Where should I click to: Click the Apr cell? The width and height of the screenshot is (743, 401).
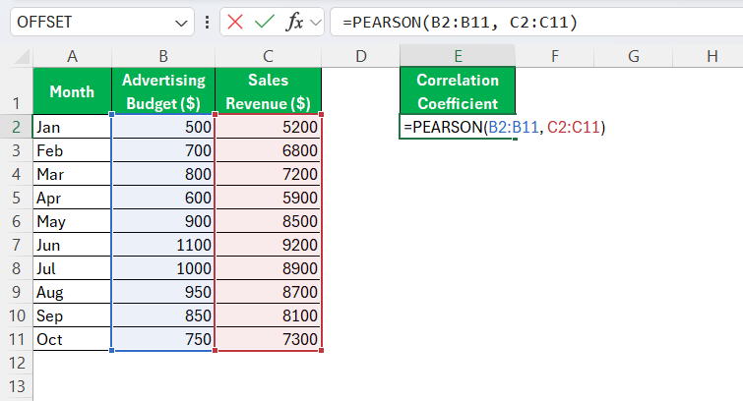pos(72,198)
